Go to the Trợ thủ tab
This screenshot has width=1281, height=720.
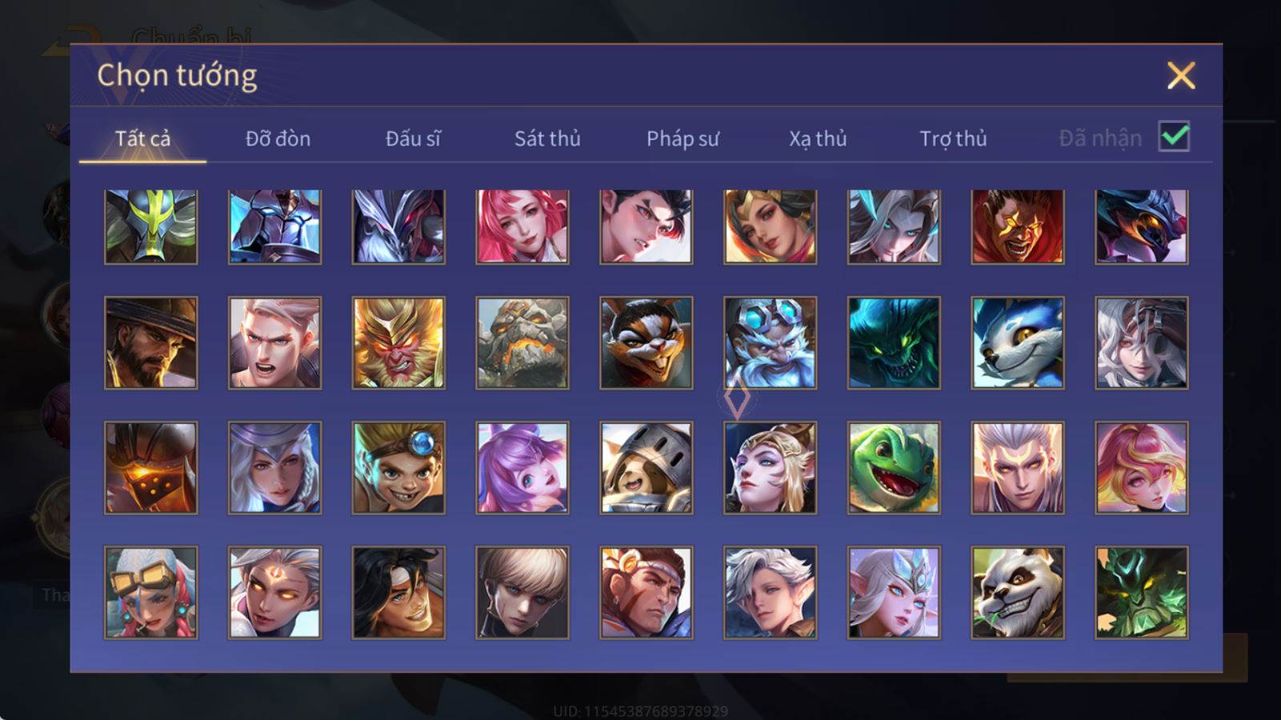tap(953, 138)
